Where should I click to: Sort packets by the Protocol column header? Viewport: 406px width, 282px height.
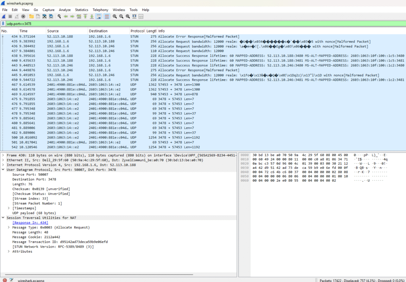(137, 31)
